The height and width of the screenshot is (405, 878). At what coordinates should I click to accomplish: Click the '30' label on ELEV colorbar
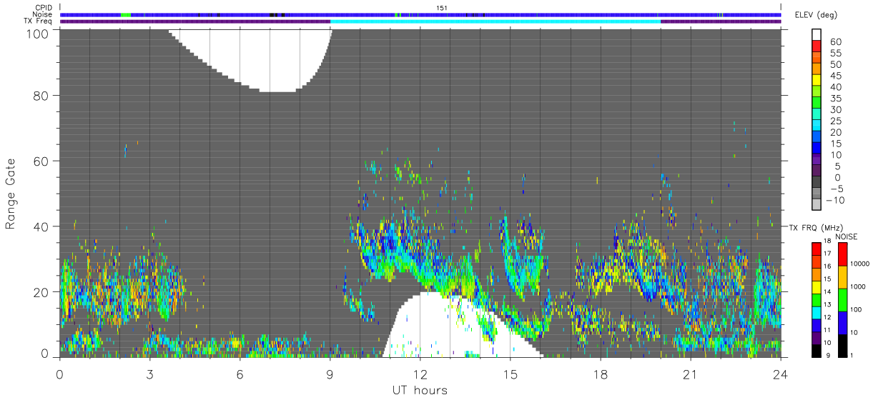[x=834, y=110]
